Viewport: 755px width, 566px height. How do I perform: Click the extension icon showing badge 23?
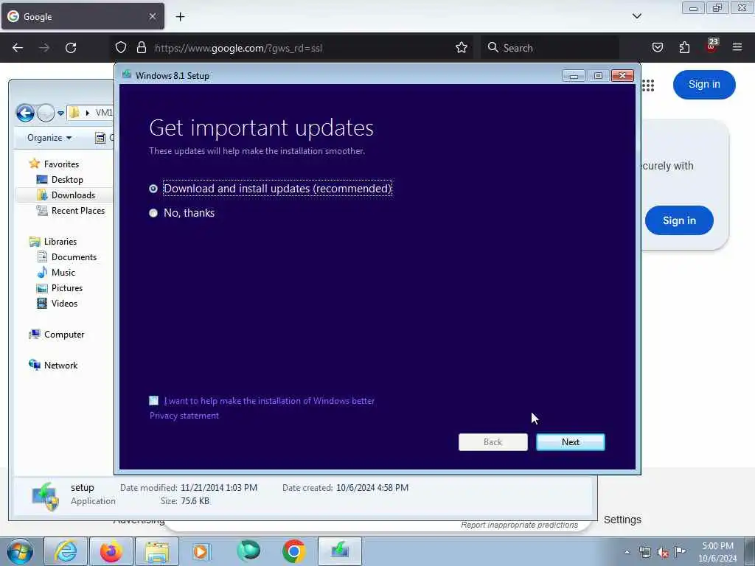711,46
